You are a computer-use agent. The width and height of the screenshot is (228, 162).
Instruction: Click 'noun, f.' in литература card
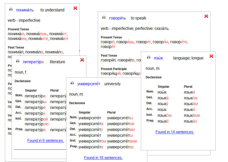(x=21, y=72)
